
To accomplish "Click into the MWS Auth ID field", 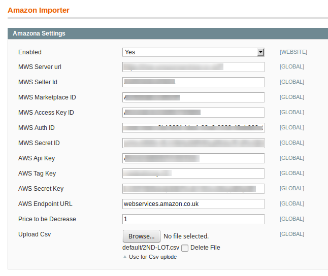I will (x=193, y=128).
